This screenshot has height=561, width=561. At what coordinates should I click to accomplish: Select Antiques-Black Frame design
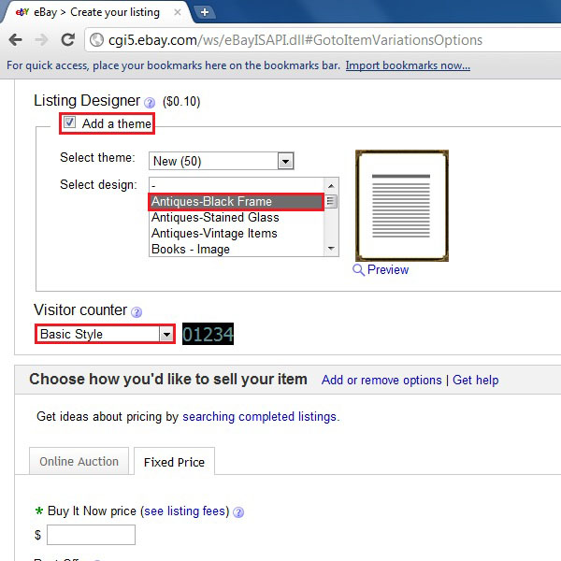tap(237, 201)
